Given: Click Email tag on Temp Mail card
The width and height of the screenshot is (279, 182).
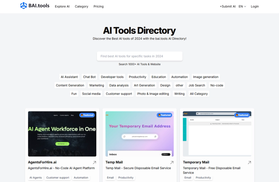Looking at the screenshot, I should click(110, 178).
